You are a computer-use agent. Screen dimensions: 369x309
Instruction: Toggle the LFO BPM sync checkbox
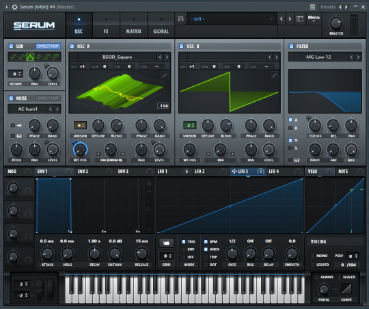pyautogui.click(x=206, y=241)
